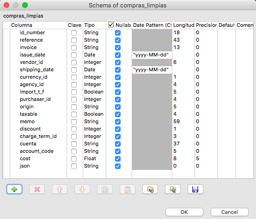Toggle the Nullable header checkbox for all rows
The height and width of the screenshot is (219, 256).
tap(111, 25)
